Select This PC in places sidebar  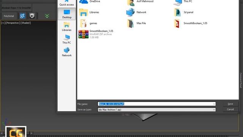pyautogui.click(x=67, y=39)
